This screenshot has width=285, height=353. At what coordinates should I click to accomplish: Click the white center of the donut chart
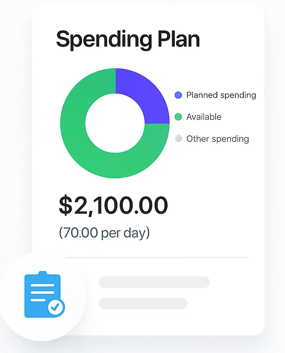click(x=115, y=123)
